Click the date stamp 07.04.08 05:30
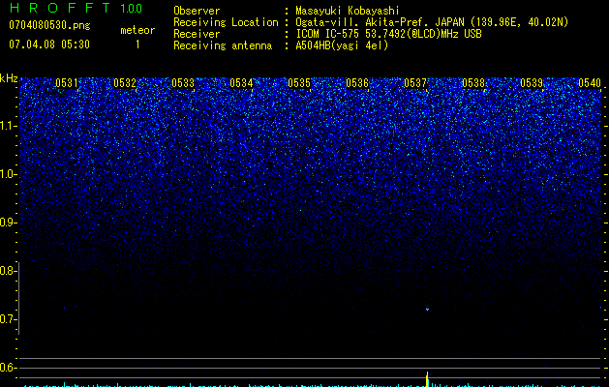Image resolution: width=609 pixels, height=387 pixels. point(49,45)
